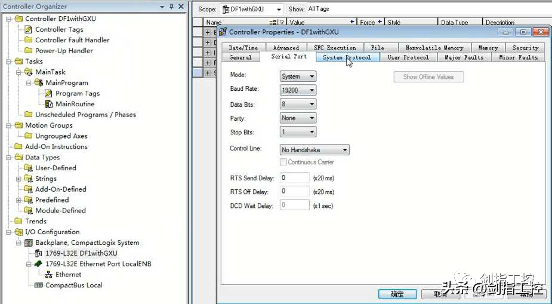
Task: Pin the Controller Organizer panel
Action: tap(171, 7)
